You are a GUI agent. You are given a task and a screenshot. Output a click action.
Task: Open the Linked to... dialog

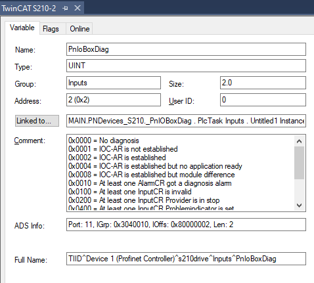[37, 121]
